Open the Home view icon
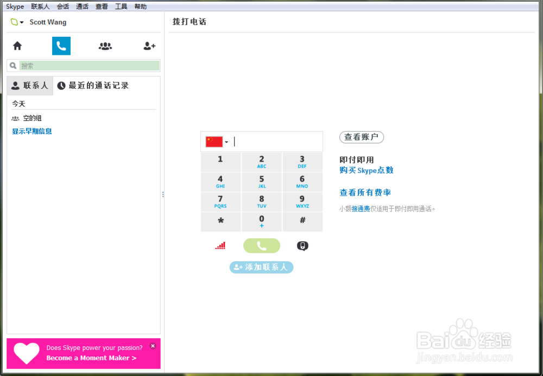 tap(17, 46)
